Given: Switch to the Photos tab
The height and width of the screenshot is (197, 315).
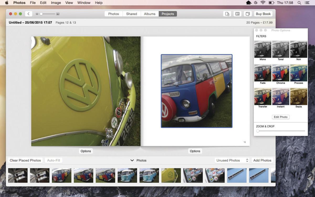Looking at the screenshot, I should [x=113, y=14].
